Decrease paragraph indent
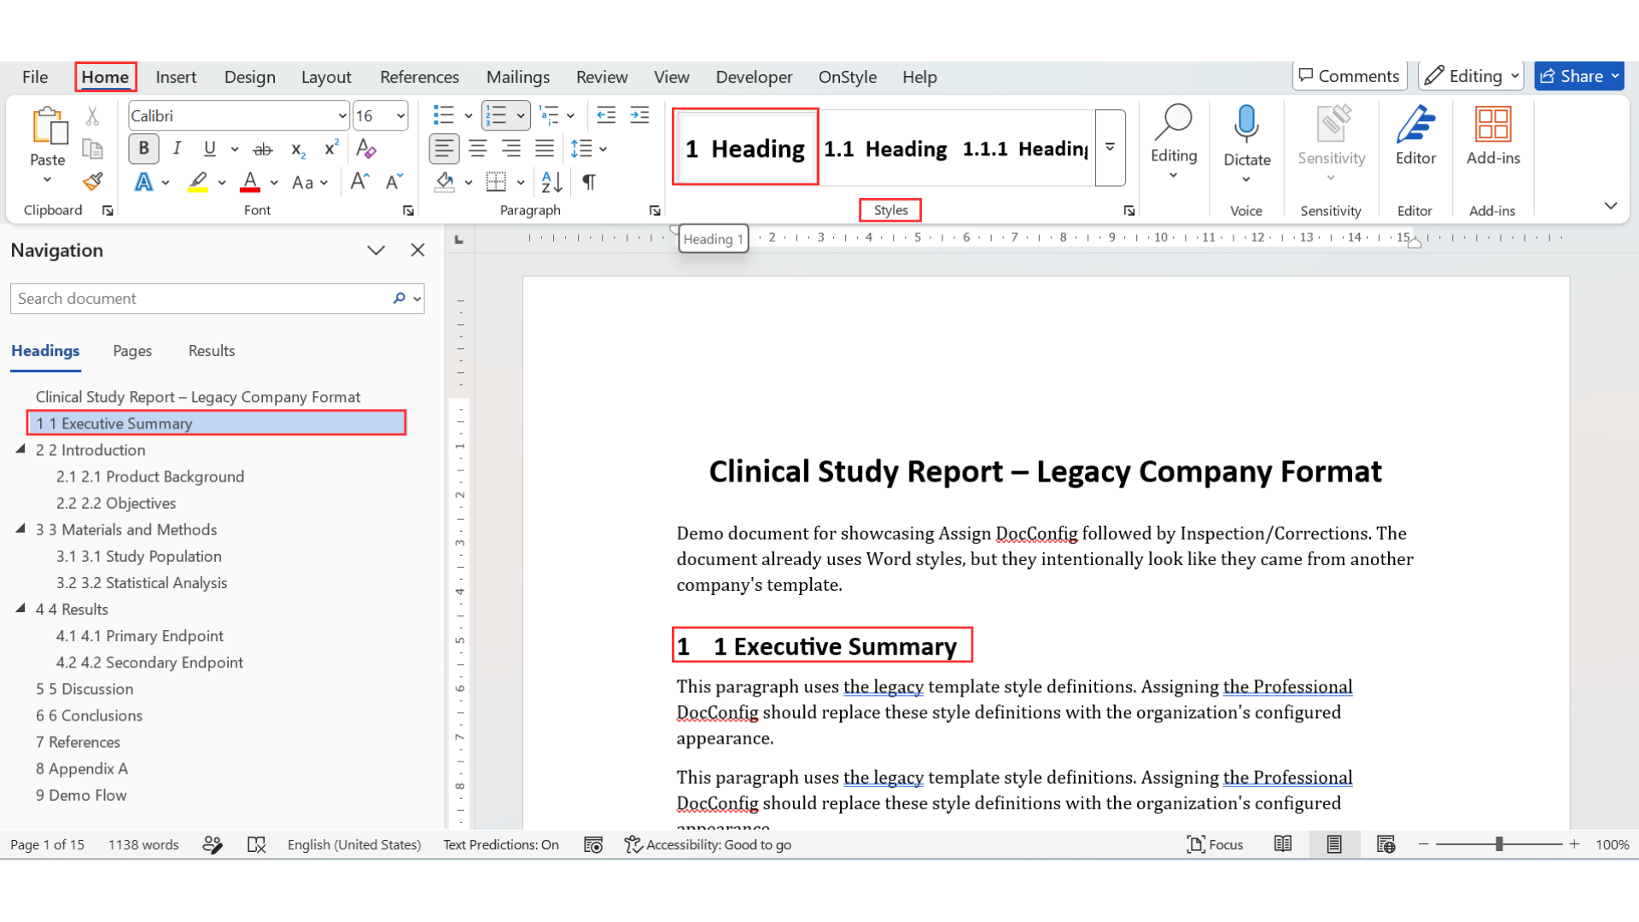1639x922 pixels. (x=606, y=115)
